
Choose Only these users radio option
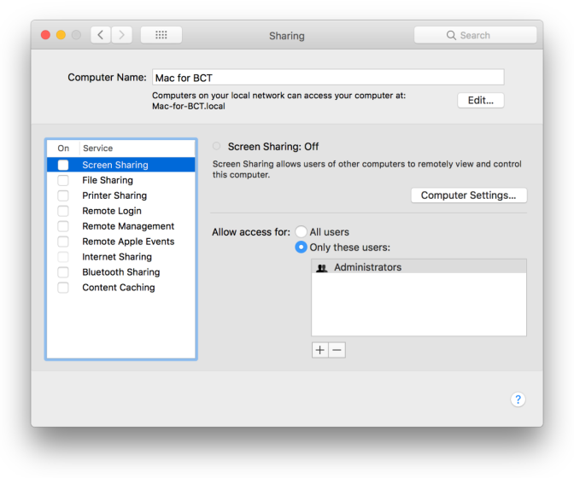[x=301, y=248]
